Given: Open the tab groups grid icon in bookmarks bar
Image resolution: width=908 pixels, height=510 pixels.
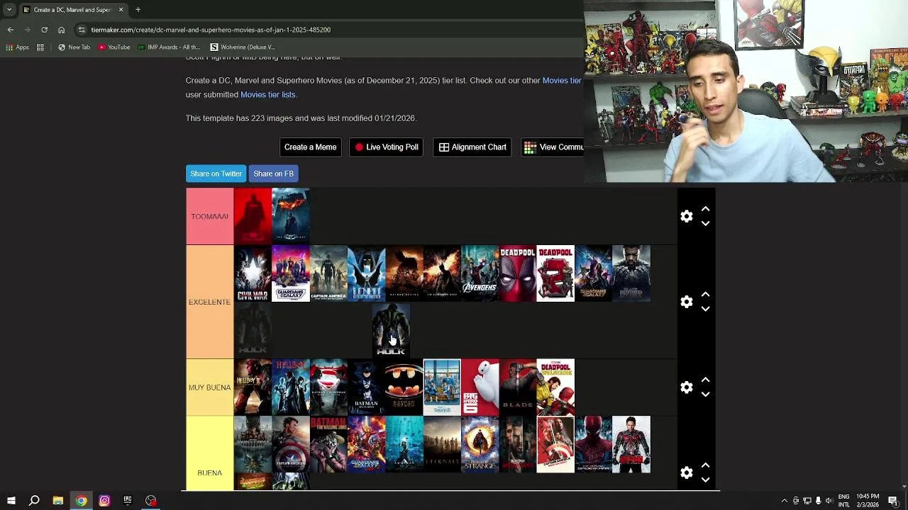Looking at the screenshot, I should pyautogui.click(x=40, y=47).
